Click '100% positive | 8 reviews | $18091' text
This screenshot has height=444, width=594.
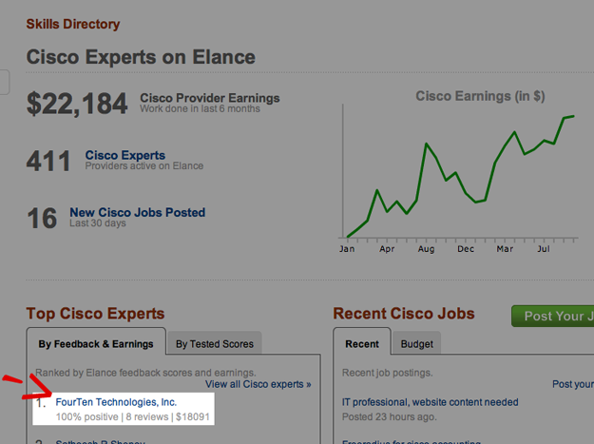133,416
